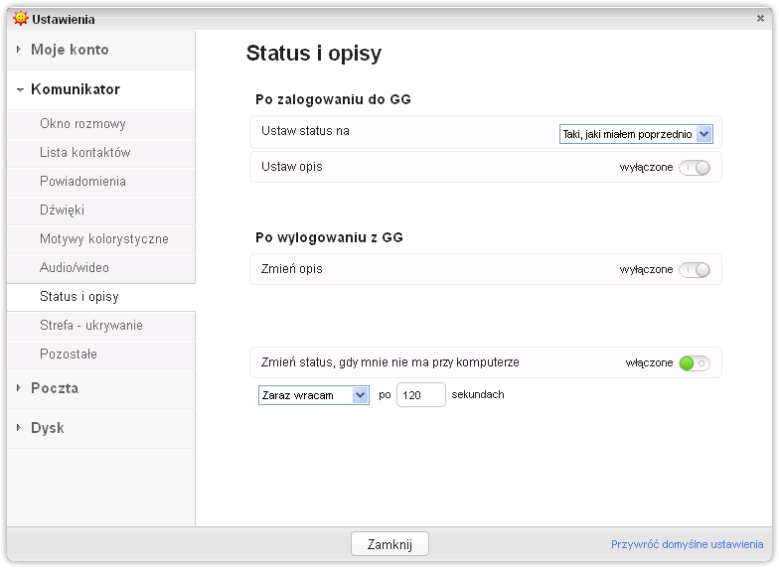This screenshot has height=568, width=779.
Task: Click the sekundach label
Action: (477, 395)
